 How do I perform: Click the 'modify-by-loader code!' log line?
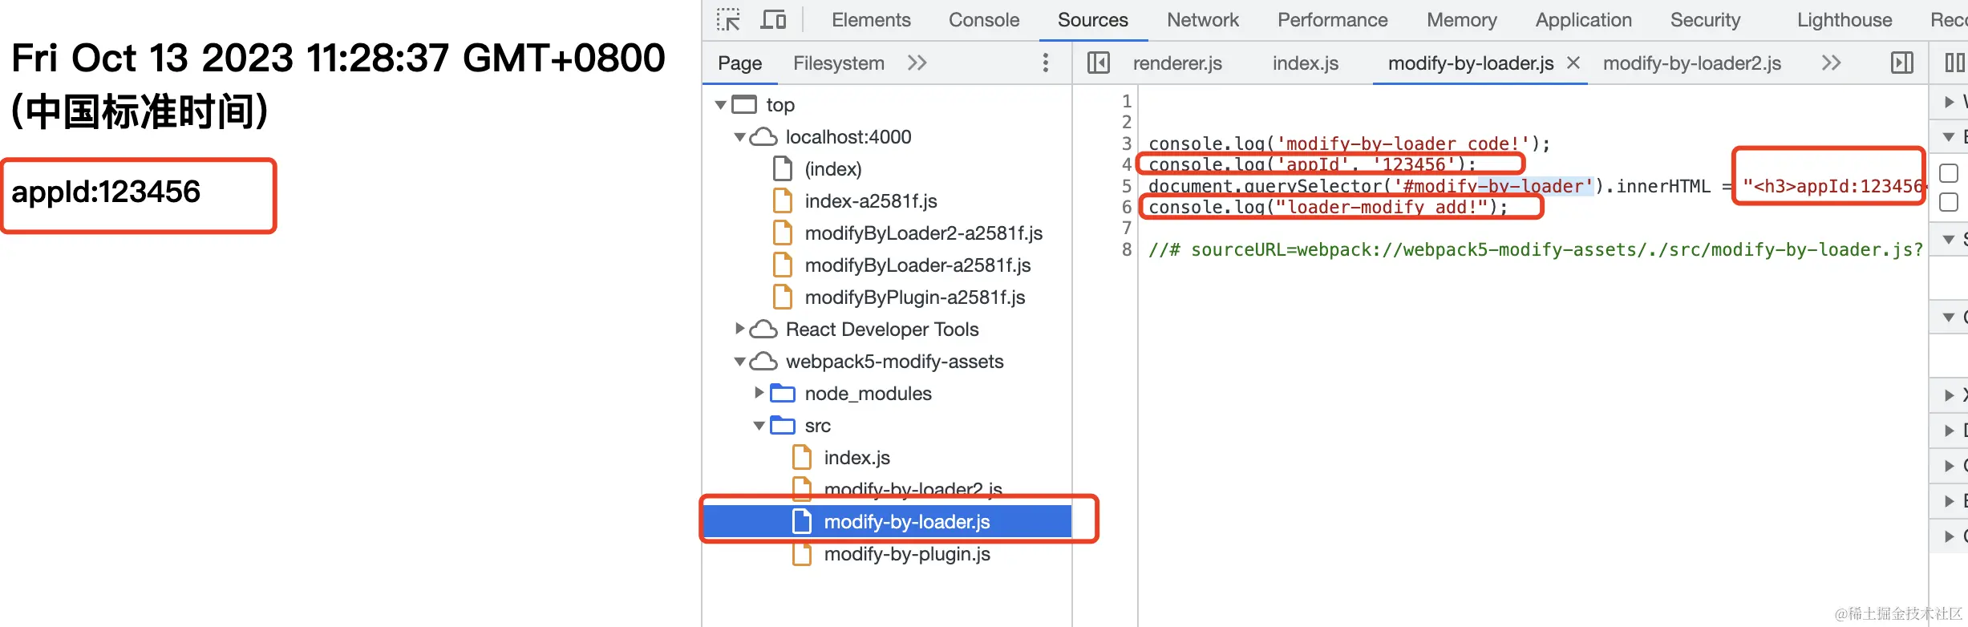tap(1350, 144)
